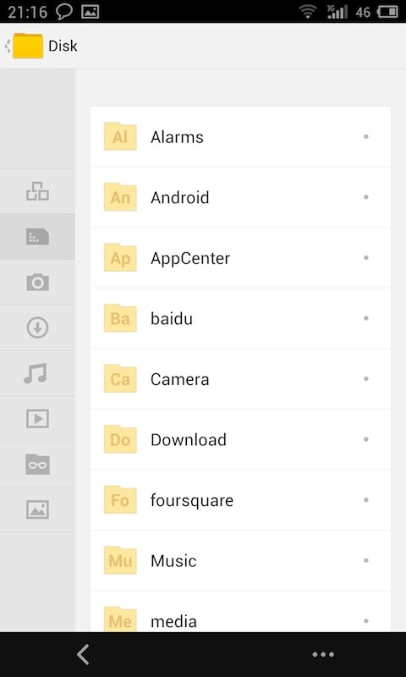Open the video play sidebar icon
This screenshot has height=677, width=406.
[x=37, y=419]
